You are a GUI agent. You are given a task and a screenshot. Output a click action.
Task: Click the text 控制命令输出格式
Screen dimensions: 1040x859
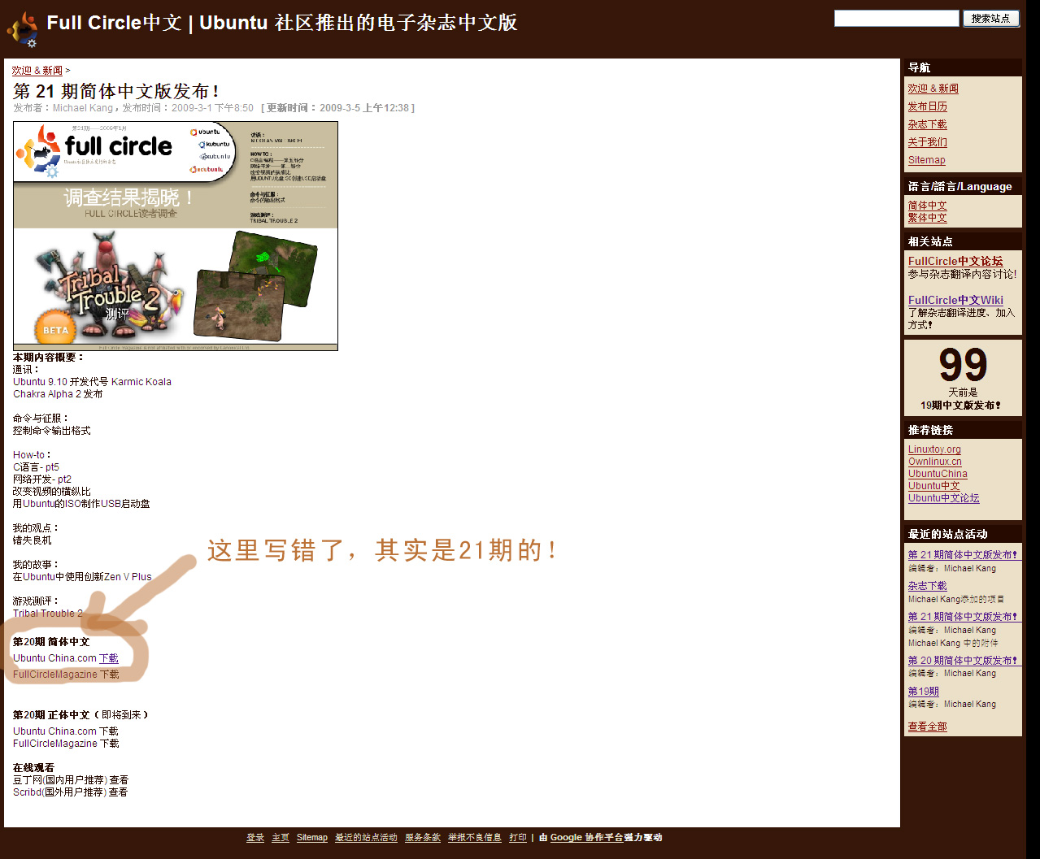click(52, 431)
